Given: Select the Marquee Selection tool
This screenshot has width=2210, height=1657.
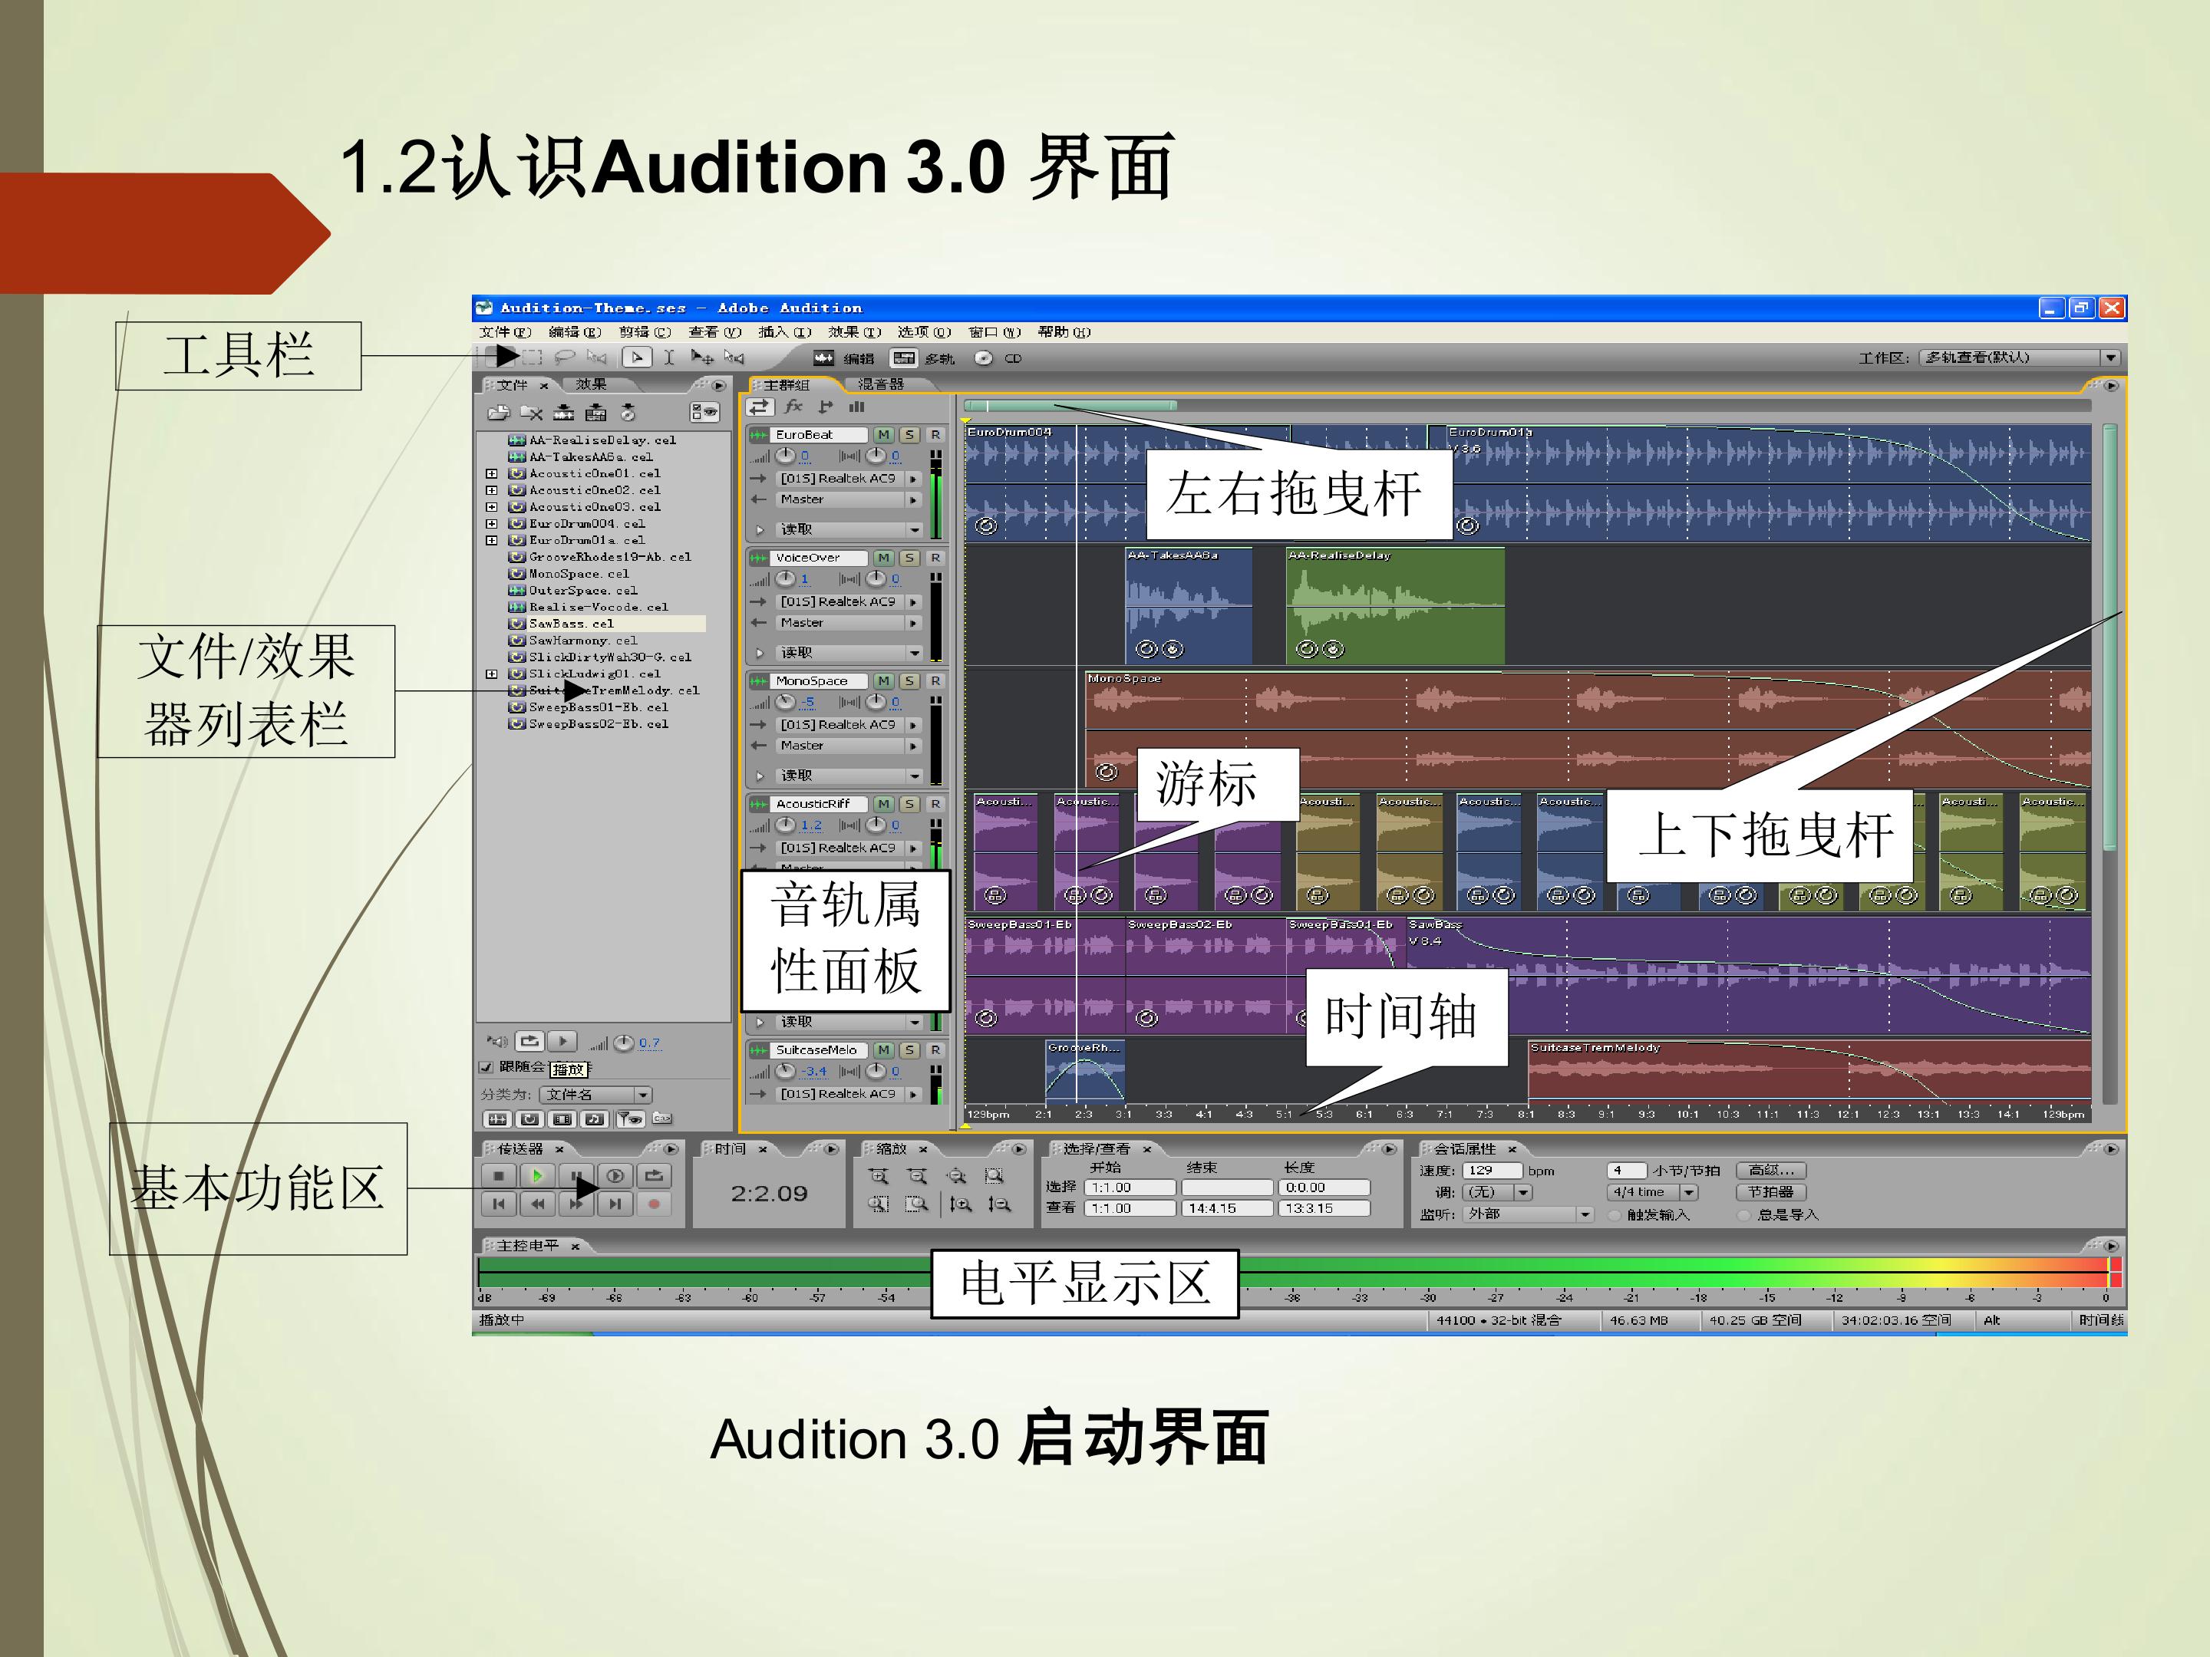Looking at the screenshot, I should point(533,357).
